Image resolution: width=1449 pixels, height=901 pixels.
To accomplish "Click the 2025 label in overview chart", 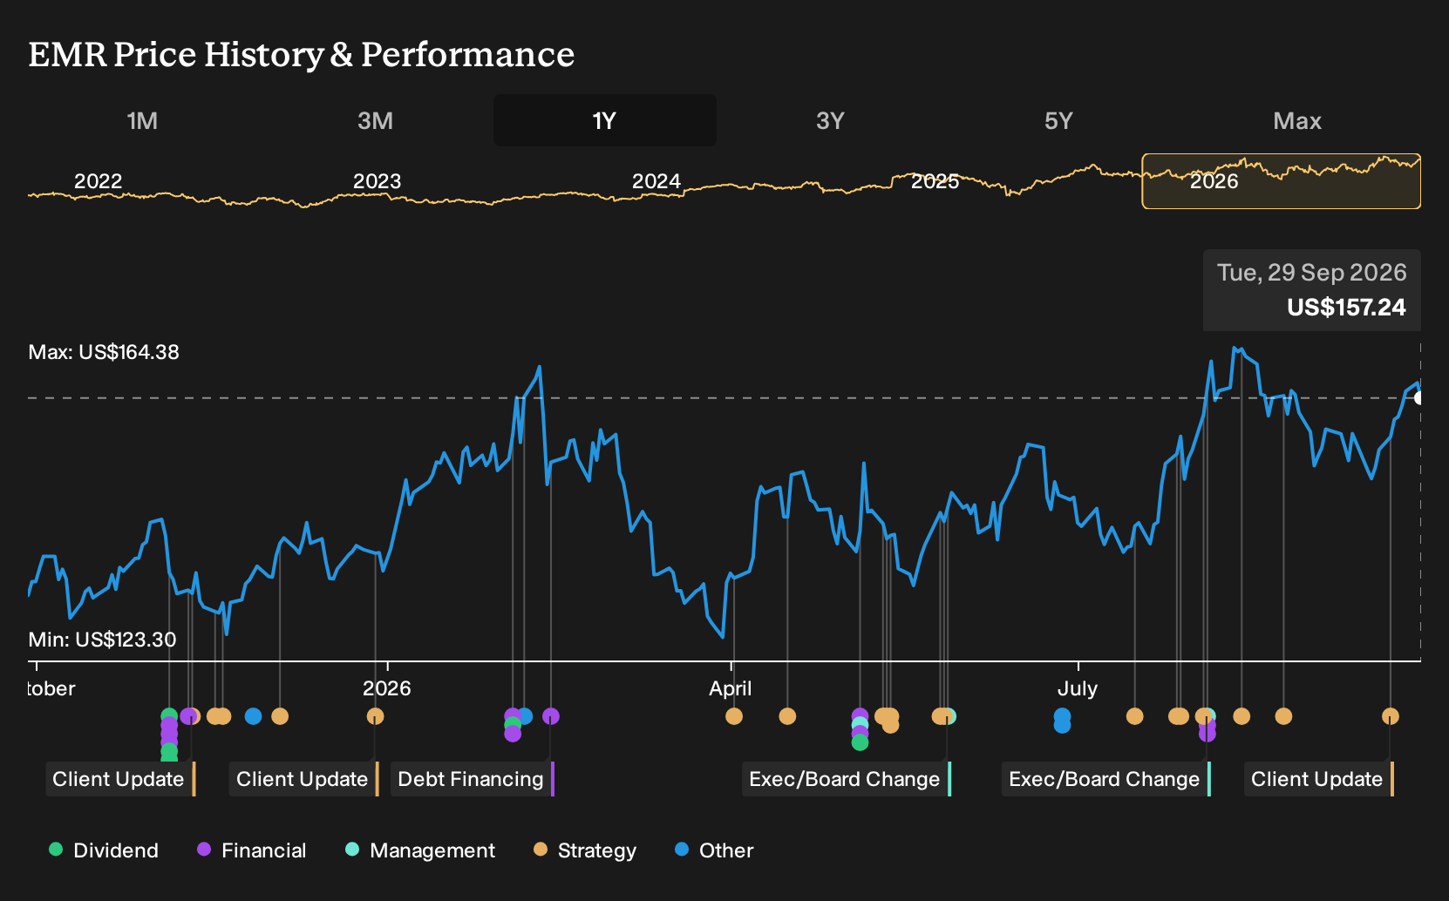I will pos(935,181).
